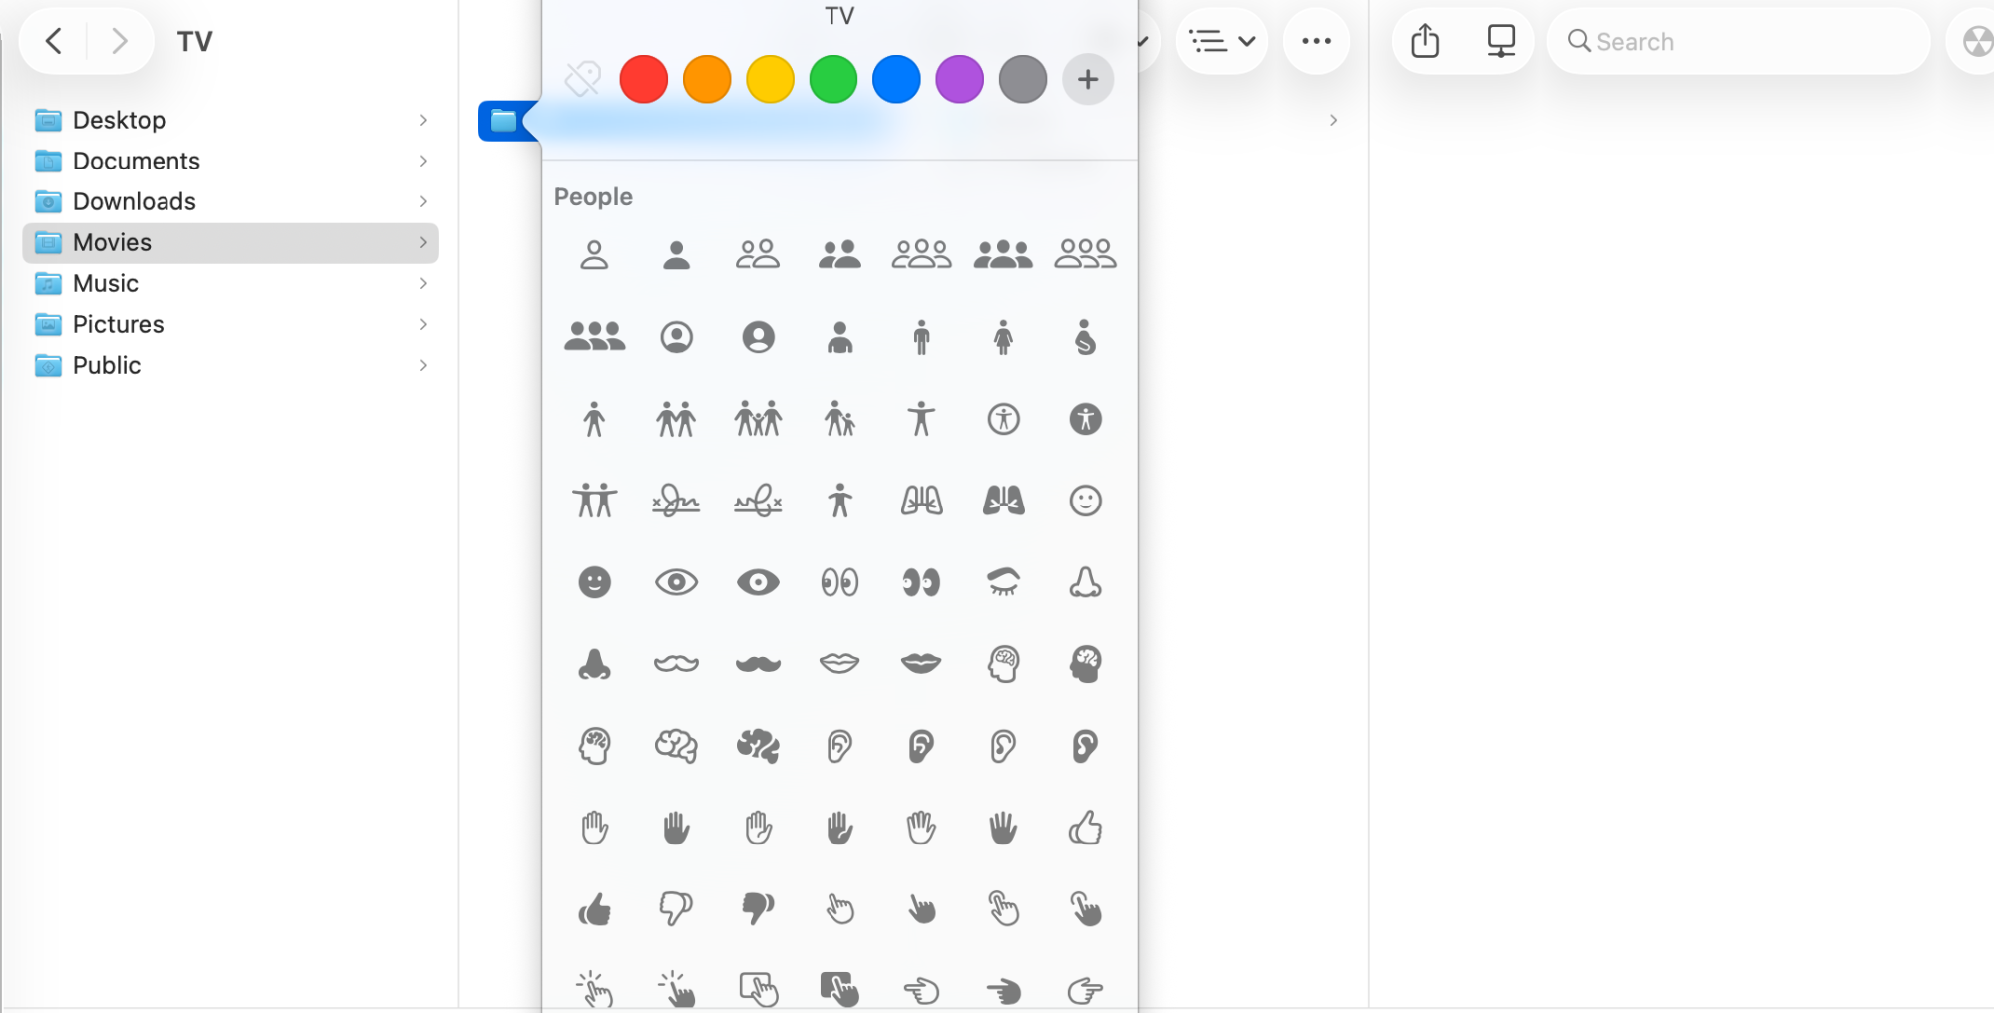Choose the outlined nose symbol
Screen dimensions: 1994x1013
click(1085, 582)
